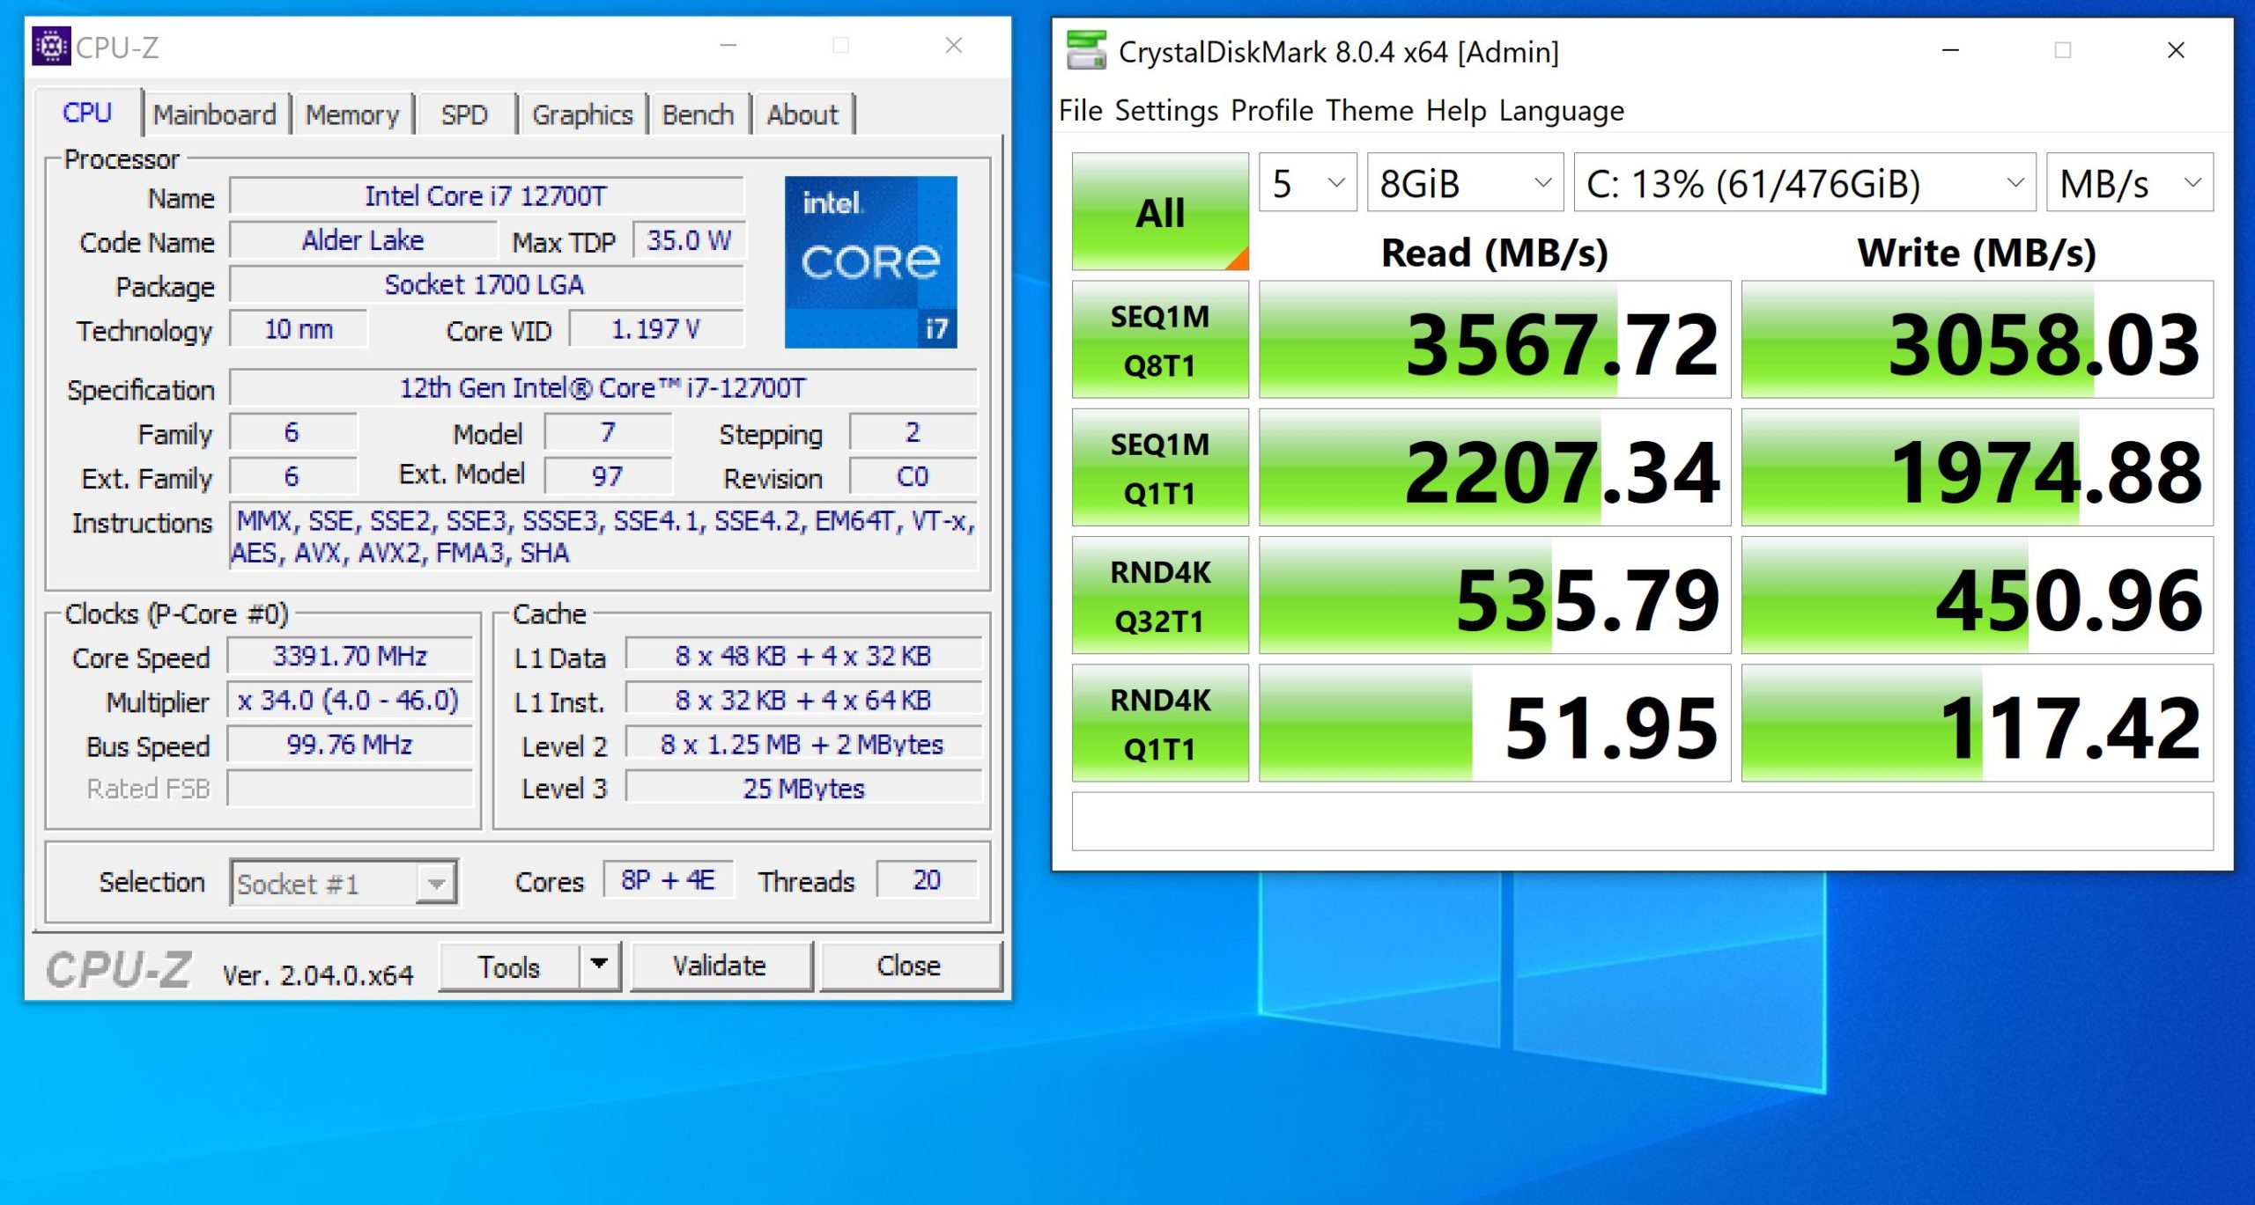Minimize the CrystalDiskMark window
The width and height of the screenshot is (2255, 1205).
(1950, 51)
